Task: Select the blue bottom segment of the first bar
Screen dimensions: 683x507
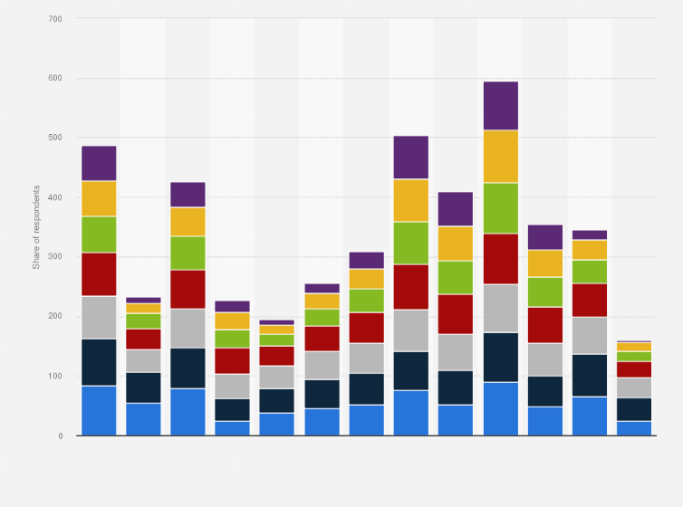Action: click(99, 410)
